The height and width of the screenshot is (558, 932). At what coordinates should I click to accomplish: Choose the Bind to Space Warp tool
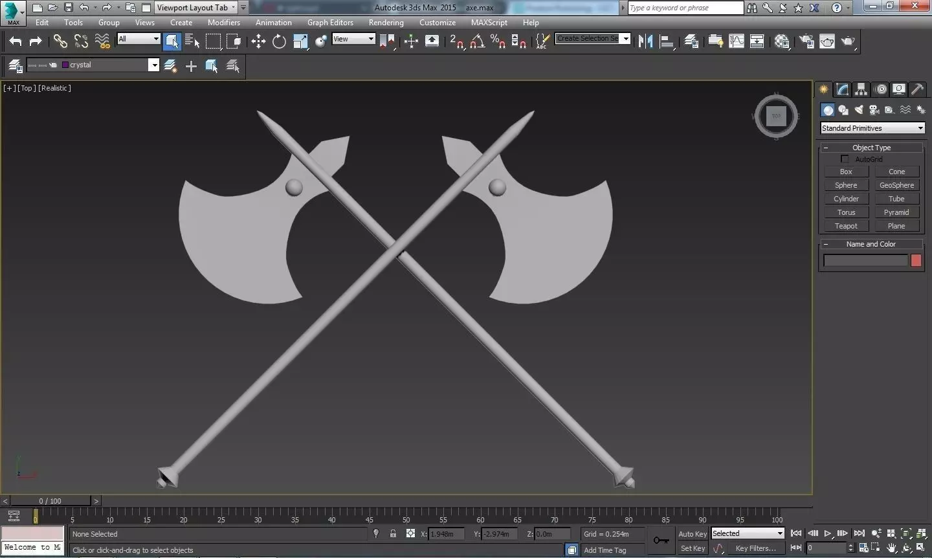tap(102, 41)
